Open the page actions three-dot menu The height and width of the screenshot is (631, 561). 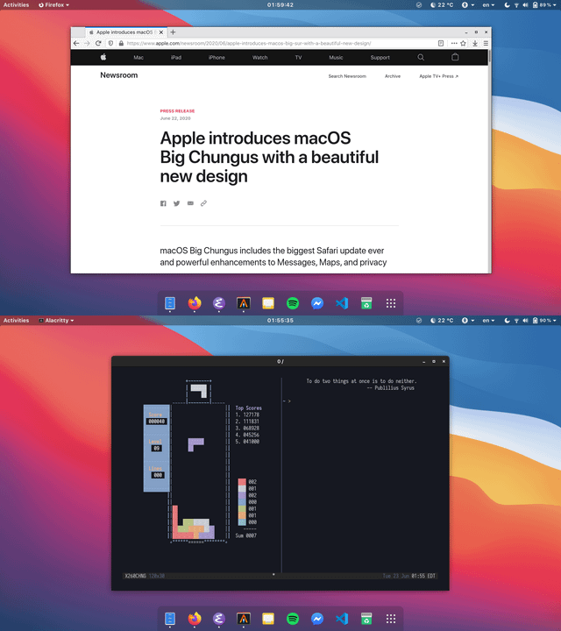pyautogui.click(x=454, y=43)
